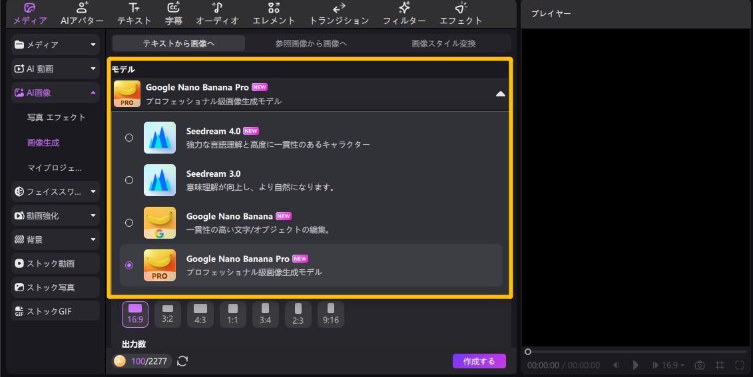Step to previous frame in player
The image size is (753, 377).
click(x=616, y=365)
